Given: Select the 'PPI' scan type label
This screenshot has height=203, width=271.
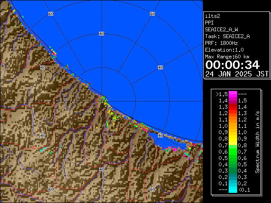Looking at the screenshot, I should (x=209, y=23).
